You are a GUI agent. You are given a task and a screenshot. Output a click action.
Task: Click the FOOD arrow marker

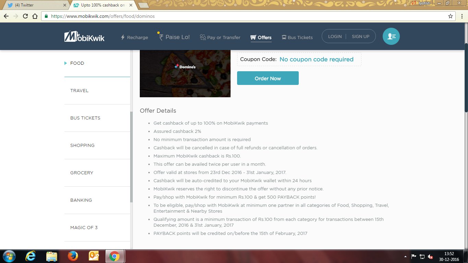point(65,63)
